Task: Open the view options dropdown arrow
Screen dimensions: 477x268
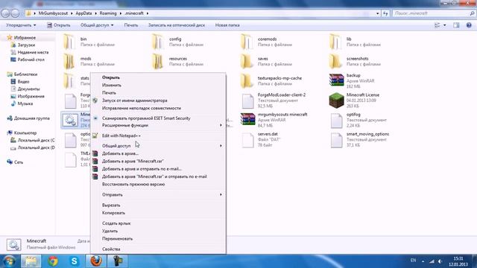Action: click(x=444, y=25)
